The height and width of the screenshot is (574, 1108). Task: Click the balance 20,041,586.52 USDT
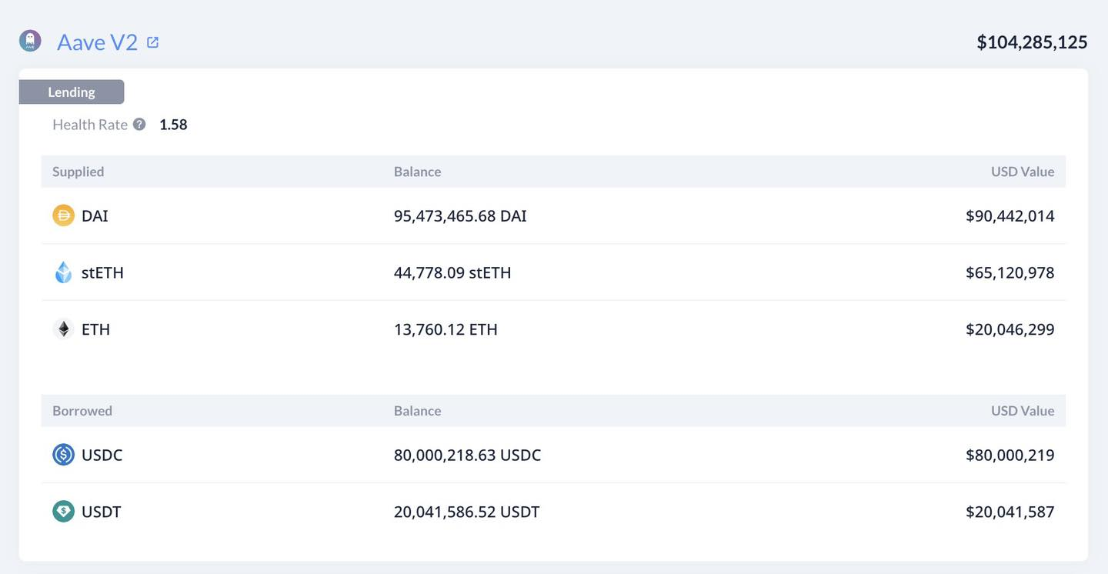(x=466, y=512)
